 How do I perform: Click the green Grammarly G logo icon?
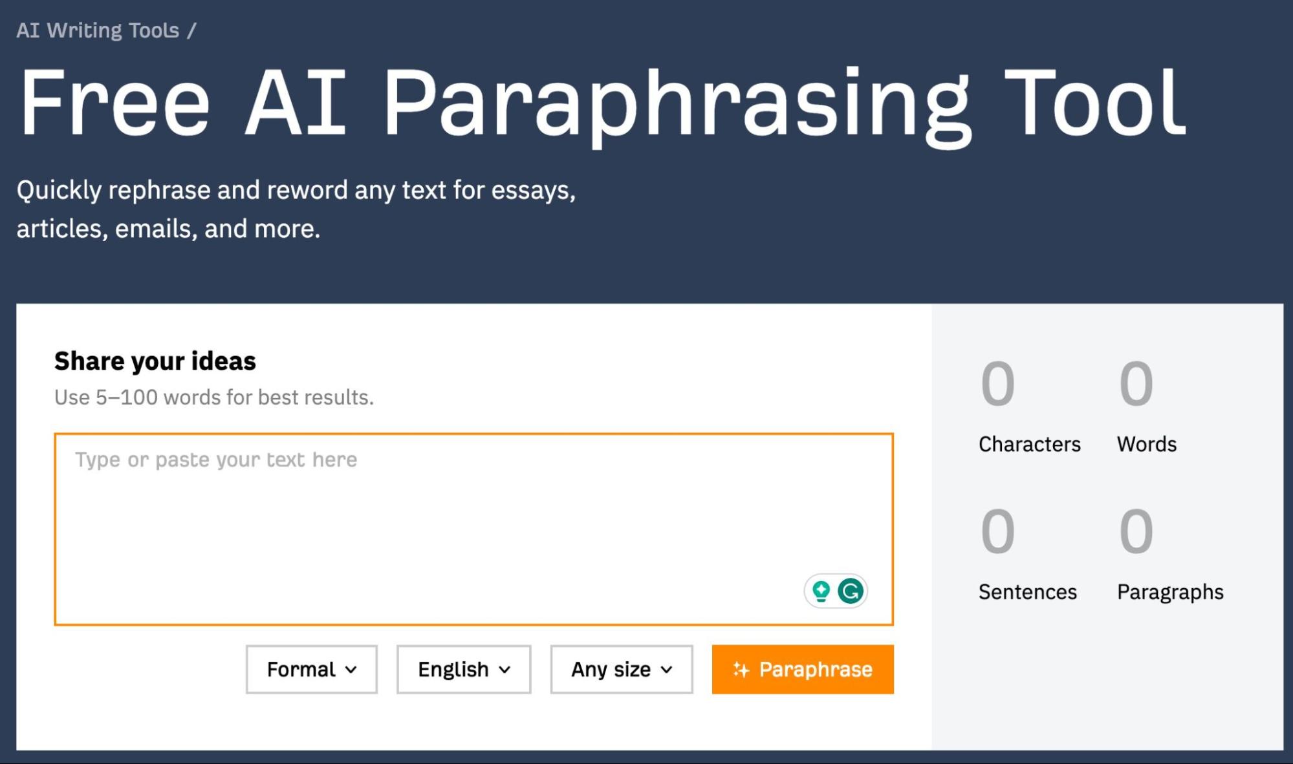852,589
